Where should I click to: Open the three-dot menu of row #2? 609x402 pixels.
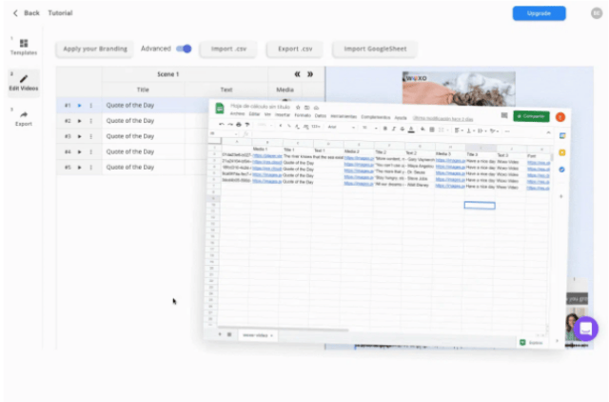pyautogui.click(x=91, y=121)
